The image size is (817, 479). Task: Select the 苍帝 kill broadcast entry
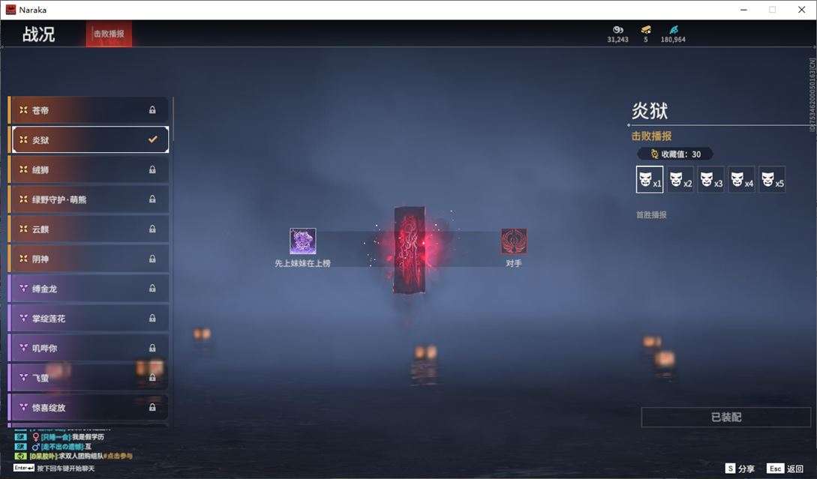89,110
